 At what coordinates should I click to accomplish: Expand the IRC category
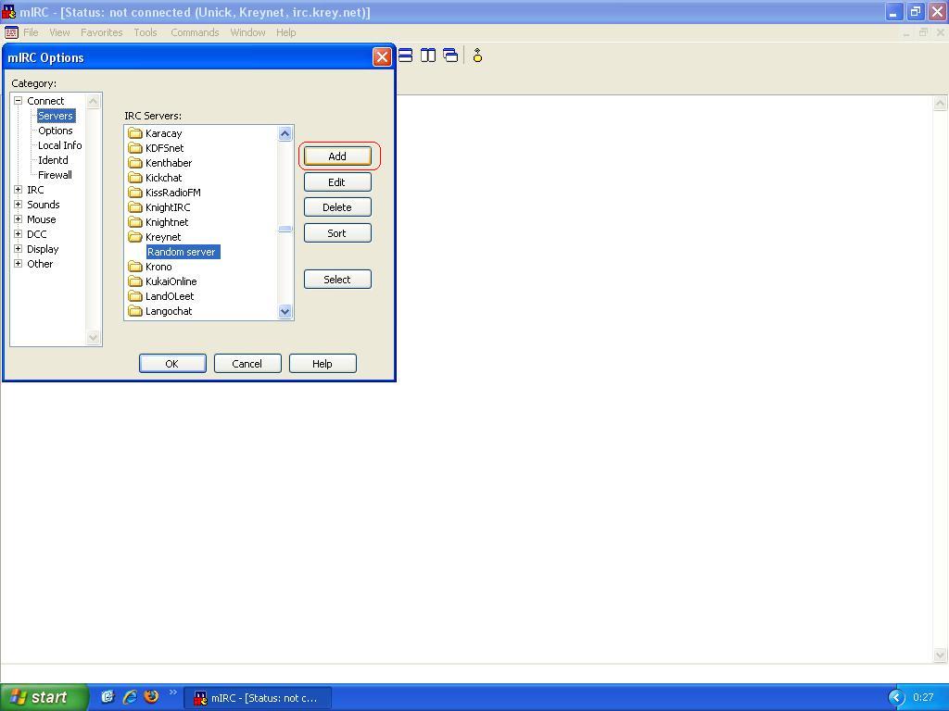[x=19, y=190]
